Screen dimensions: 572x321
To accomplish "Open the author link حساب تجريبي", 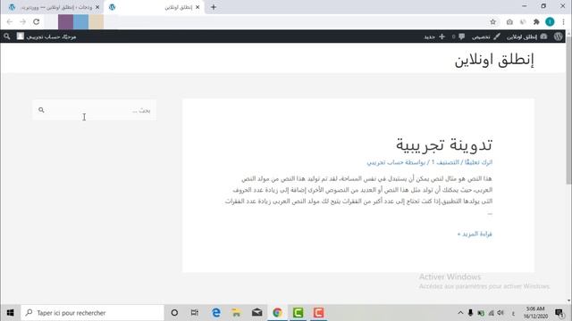I will point(386,162).
